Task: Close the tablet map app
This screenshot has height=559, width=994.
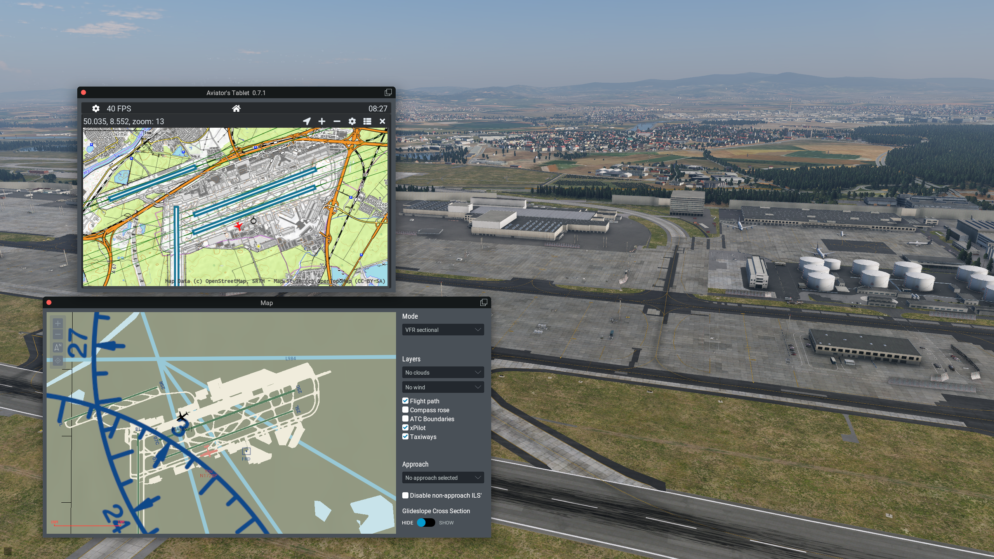Action: (382, 122)
